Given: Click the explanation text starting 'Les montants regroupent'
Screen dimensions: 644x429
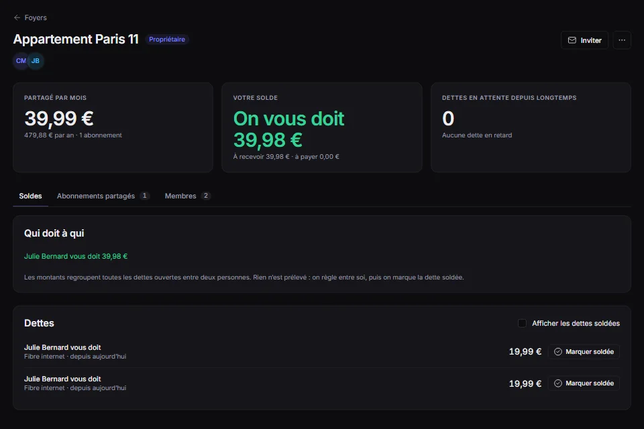Looking at the screenshot, I should coord(244,277).
